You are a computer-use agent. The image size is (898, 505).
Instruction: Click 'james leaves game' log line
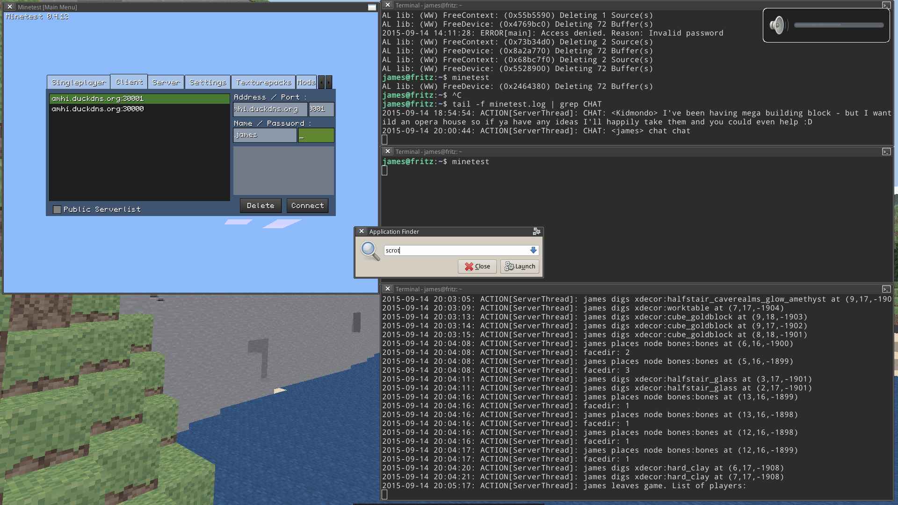pos(564,486)
